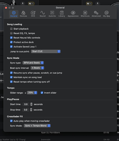This screenshot has width=119, height=141.
Task: Click the Stop time seconds field
Action: coord(26,110)
